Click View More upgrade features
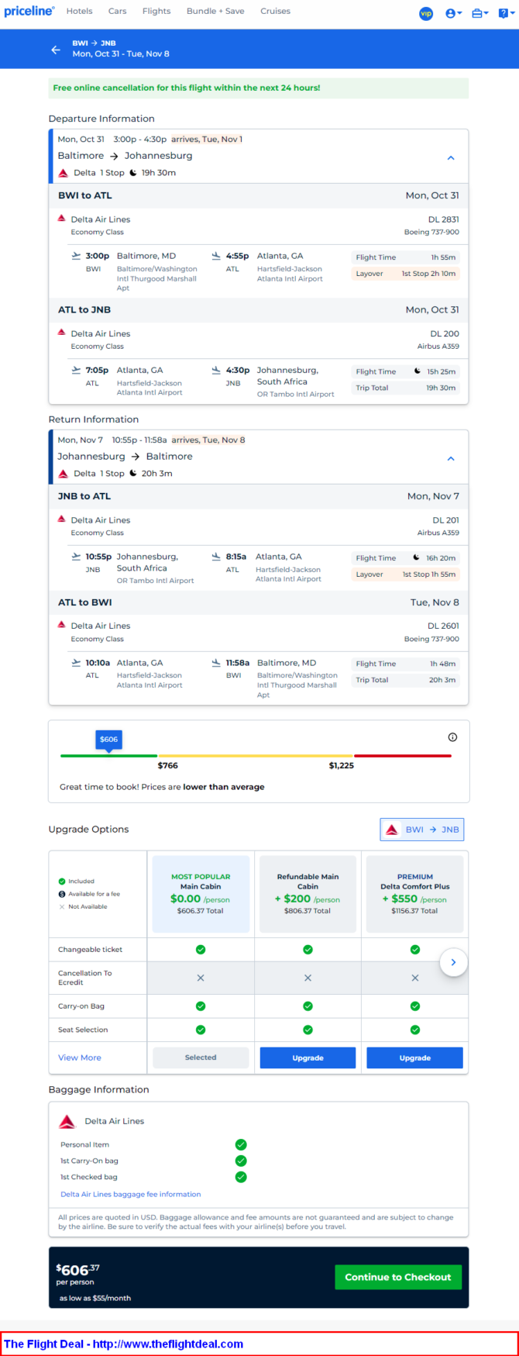The image size is (519, 1356). tap(80, 1058)
